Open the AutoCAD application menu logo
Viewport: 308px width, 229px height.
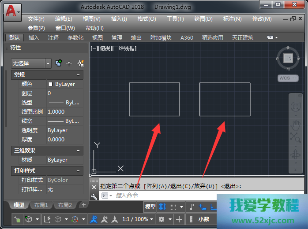12,11
